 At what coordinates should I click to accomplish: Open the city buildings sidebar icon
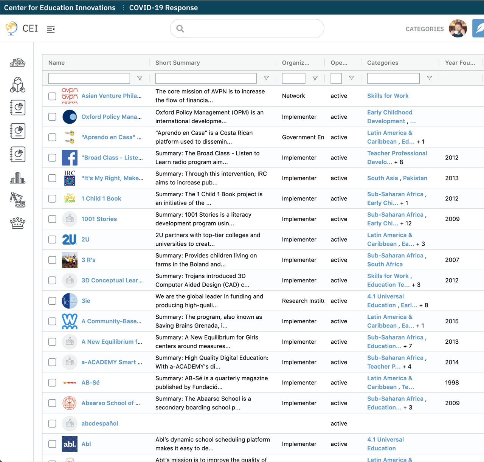pos(17,177)
